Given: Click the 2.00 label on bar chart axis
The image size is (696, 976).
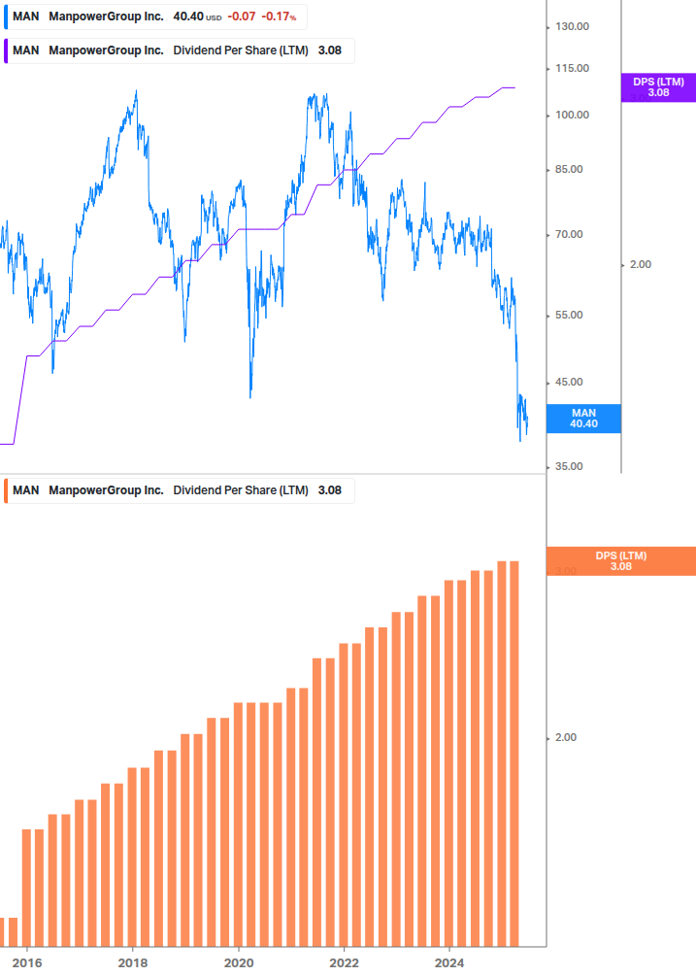Looking at the screenshot, I should pos(565,738).
